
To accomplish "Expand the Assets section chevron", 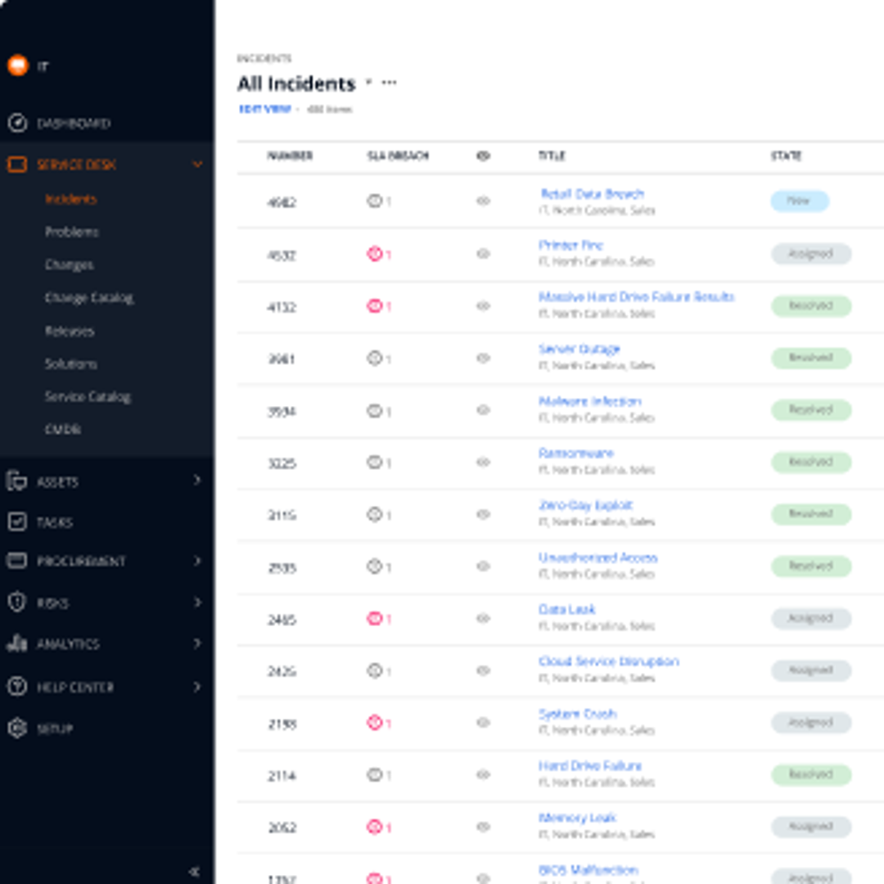I will coord(197,480).
